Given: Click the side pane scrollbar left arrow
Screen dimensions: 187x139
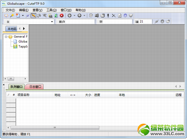Looking at the screenshot, I should point(5,79).
